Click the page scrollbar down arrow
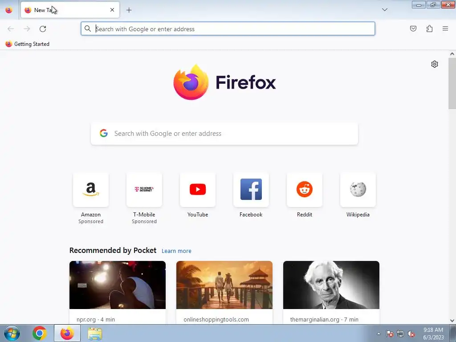The height and width of the screenshot is (342, 456). coord(452,321)
